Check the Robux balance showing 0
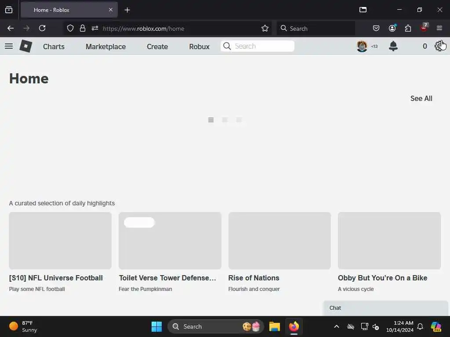This screenshot has width=450, height=337. 425,46
